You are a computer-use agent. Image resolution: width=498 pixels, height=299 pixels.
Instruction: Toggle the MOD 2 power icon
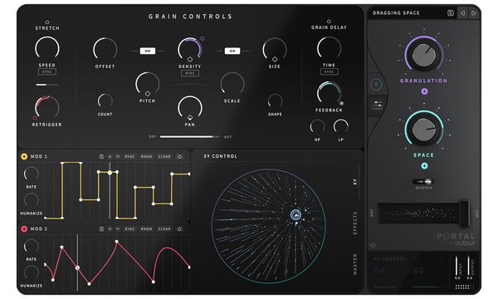pyautogui.click(x=179, y=229)
